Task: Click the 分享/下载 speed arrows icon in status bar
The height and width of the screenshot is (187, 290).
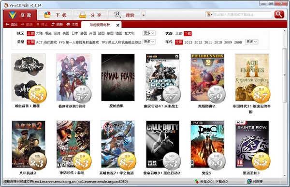Action: pyautogui.click(x=197, y=182)
